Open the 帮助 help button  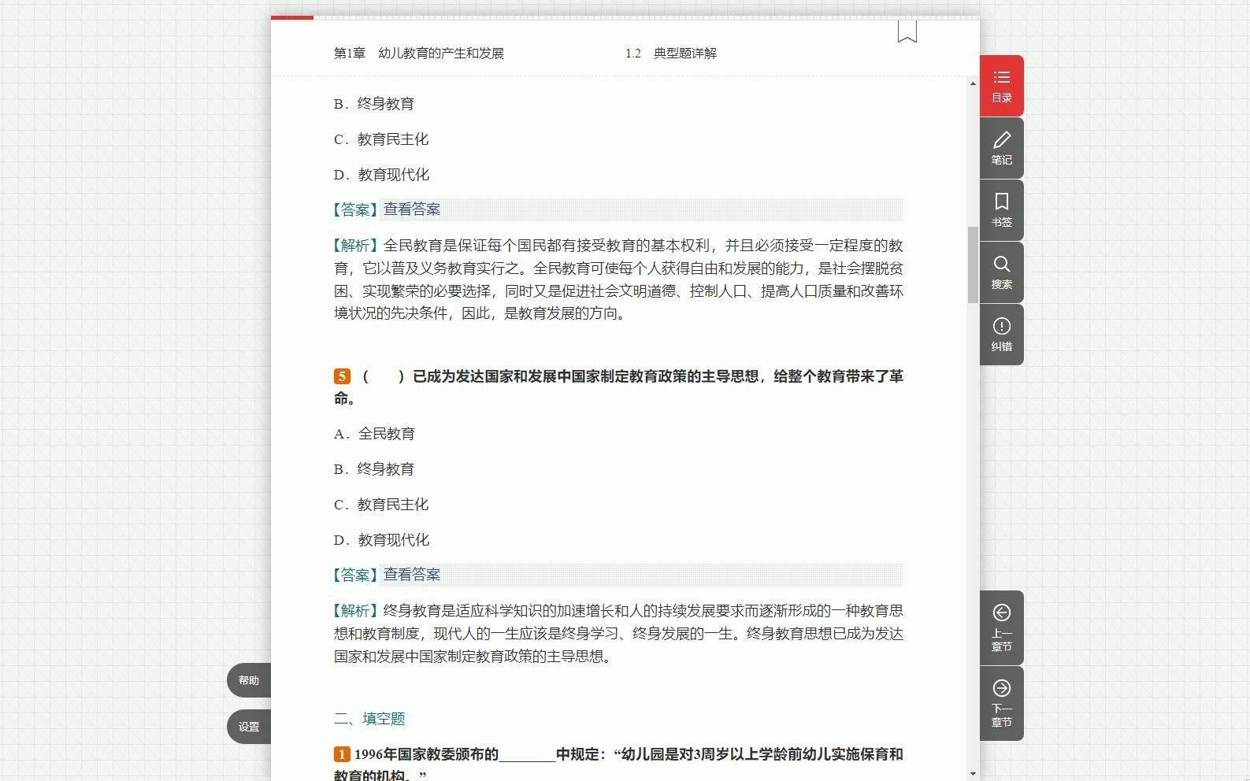click(249, 680)
